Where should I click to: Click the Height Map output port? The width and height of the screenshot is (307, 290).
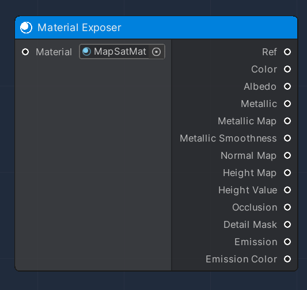pos(287,173)
